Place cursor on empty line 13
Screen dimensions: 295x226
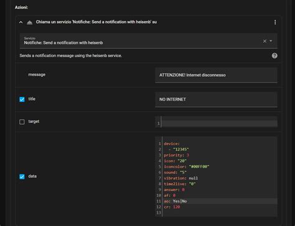(x=219, y=212)
